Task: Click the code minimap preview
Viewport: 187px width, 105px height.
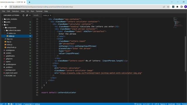Action: click(x=178, y=23)
